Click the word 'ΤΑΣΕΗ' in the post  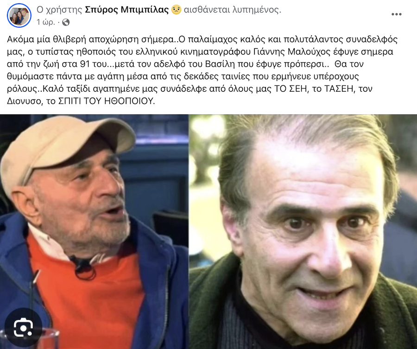(340, 89)
